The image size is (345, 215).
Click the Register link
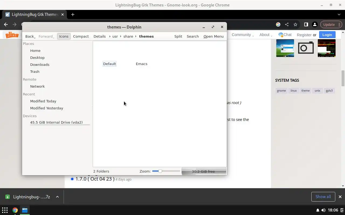click(304, 35)
